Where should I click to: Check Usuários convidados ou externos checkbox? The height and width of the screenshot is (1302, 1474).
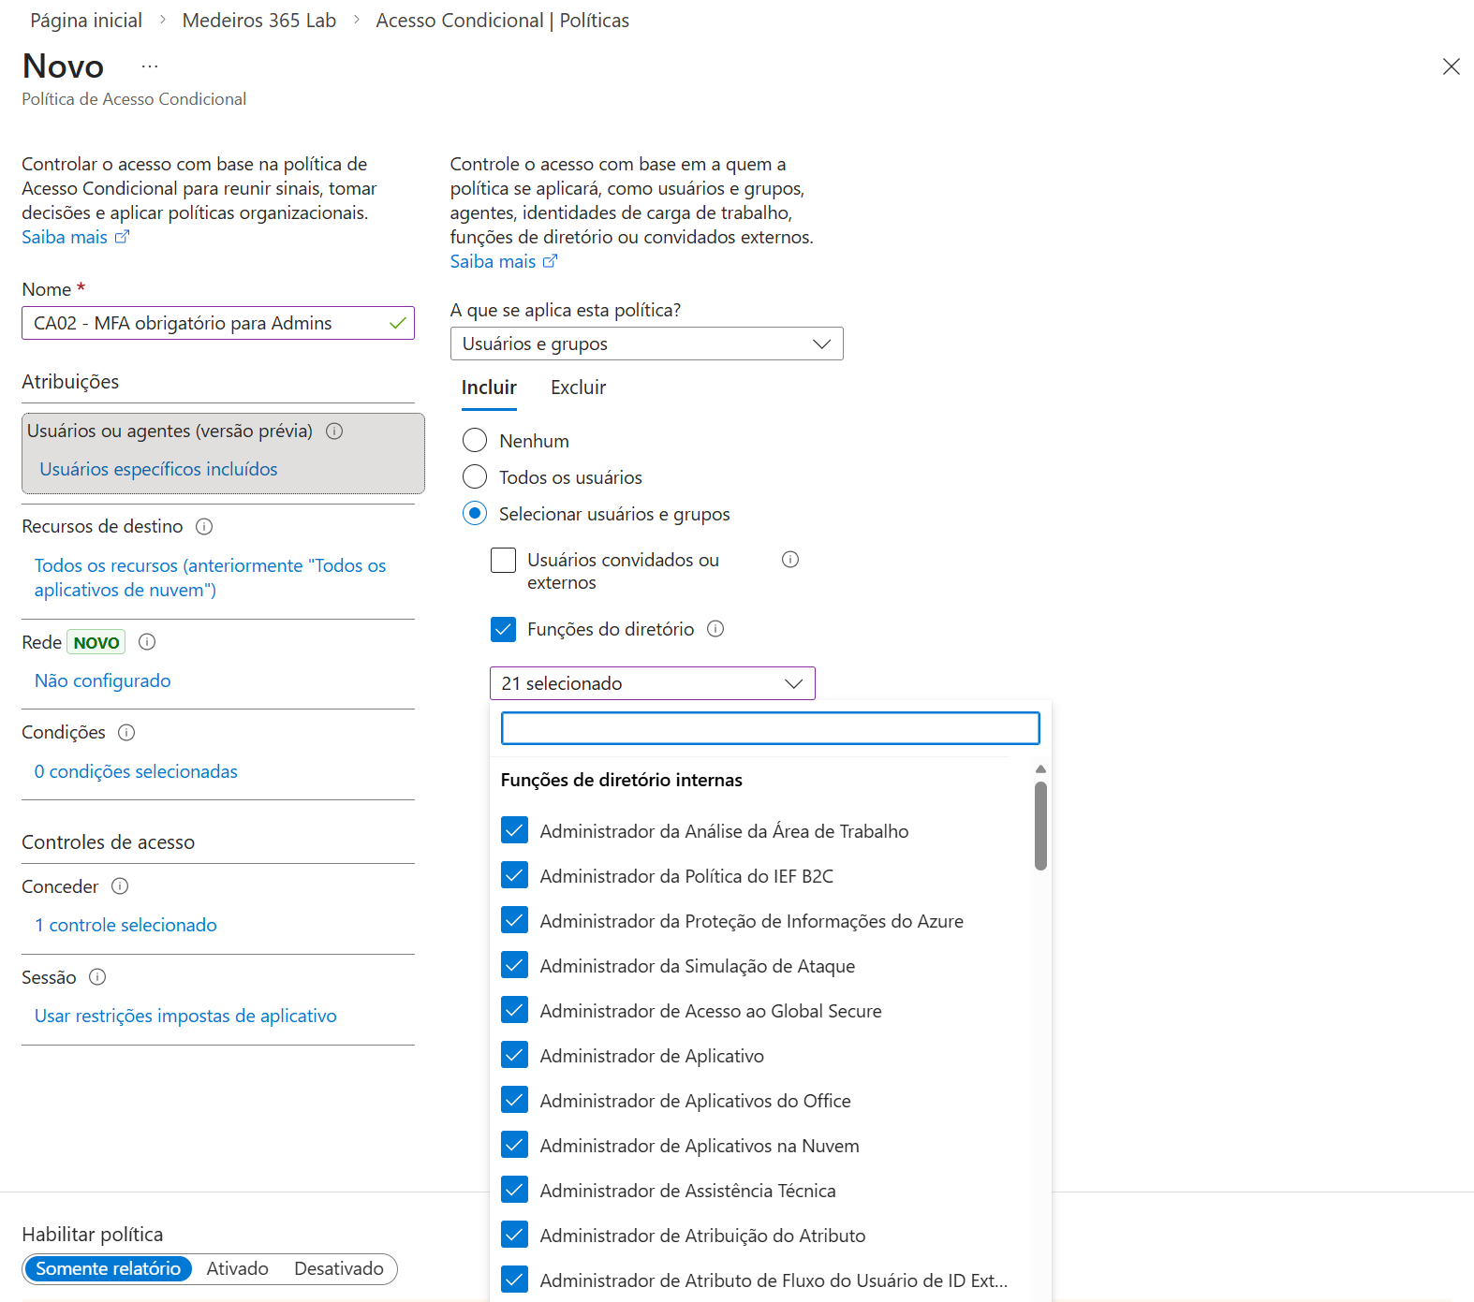tap(504, 561)
